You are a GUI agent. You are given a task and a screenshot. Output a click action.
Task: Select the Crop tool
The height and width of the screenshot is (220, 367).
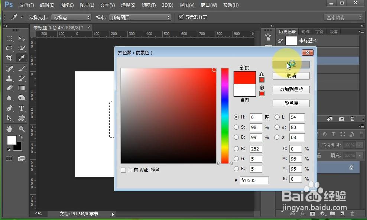pos(9,58)
